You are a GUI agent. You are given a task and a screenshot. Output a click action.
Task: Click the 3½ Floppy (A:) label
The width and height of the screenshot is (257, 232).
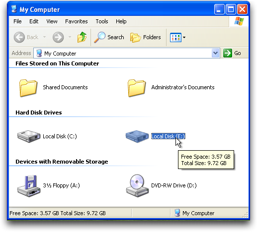61,185
